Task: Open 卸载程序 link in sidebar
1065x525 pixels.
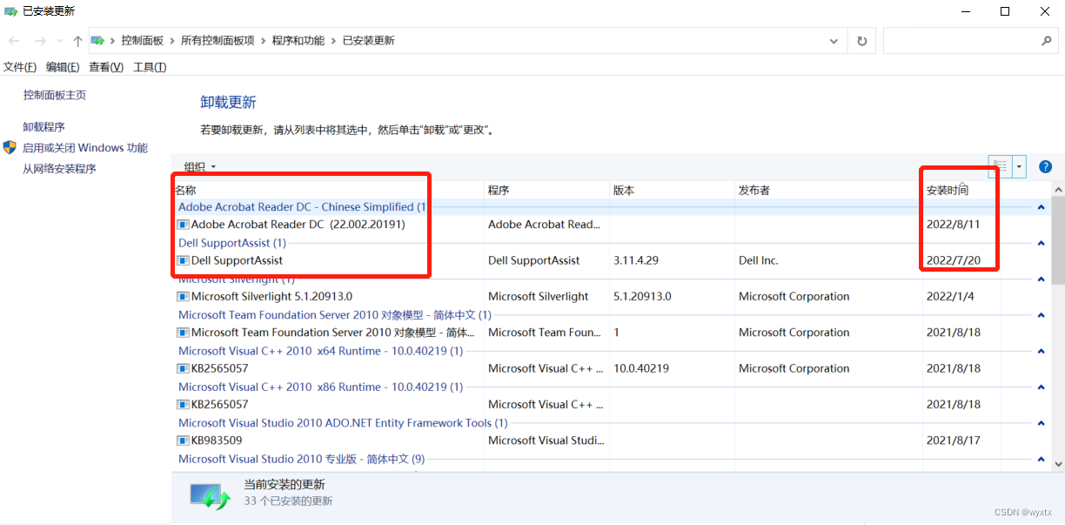Action: coord(44,127)
